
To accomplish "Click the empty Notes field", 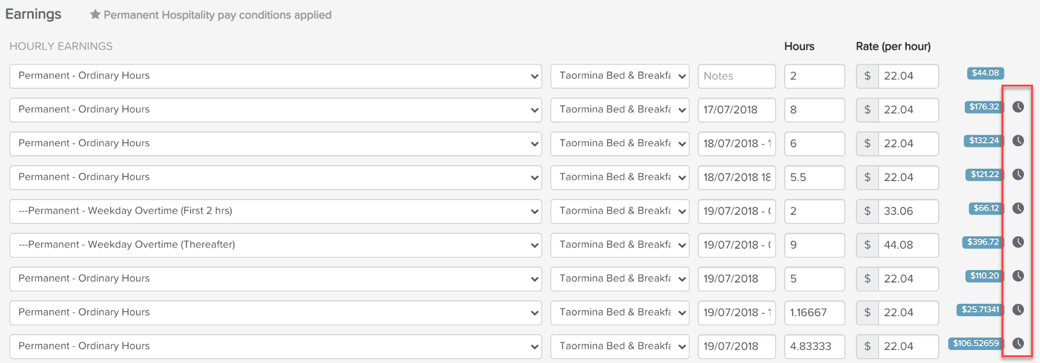I will pos(737,76).
